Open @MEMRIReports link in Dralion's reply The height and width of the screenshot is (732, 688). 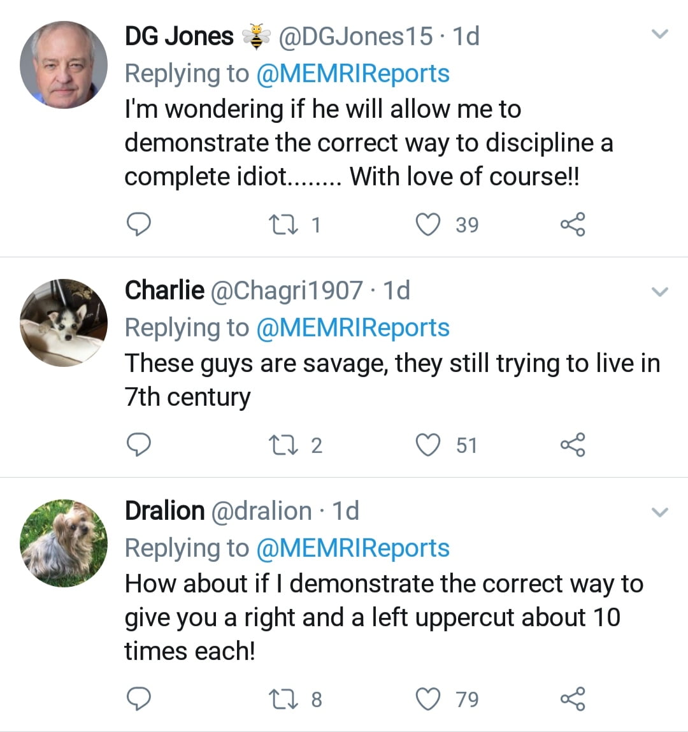point(352,548)
